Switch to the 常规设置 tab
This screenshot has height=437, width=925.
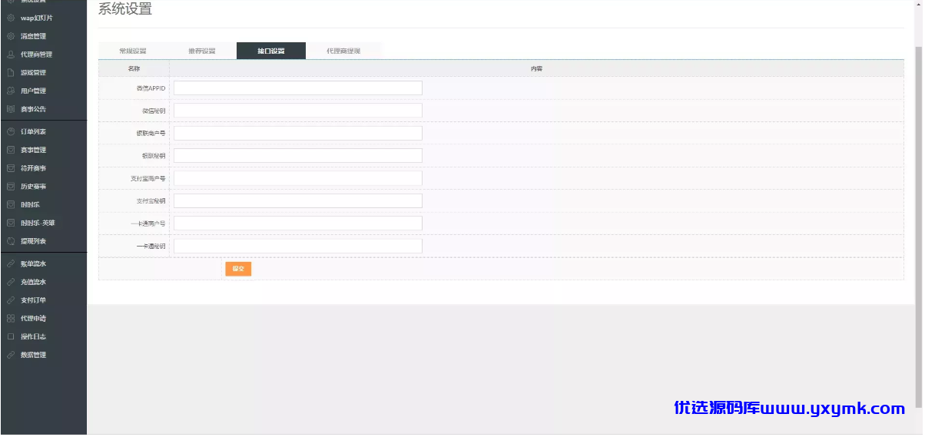pyautogui.click(x=133, y=51)
